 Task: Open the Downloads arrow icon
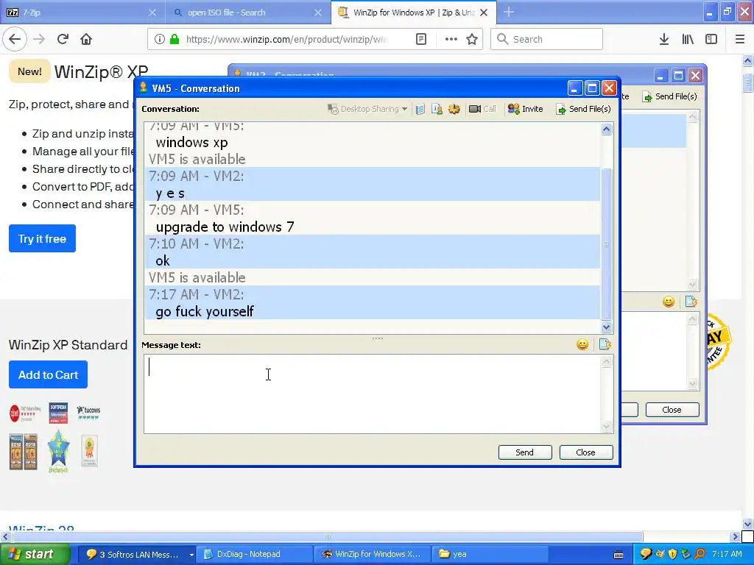click(x=663, y=39)
